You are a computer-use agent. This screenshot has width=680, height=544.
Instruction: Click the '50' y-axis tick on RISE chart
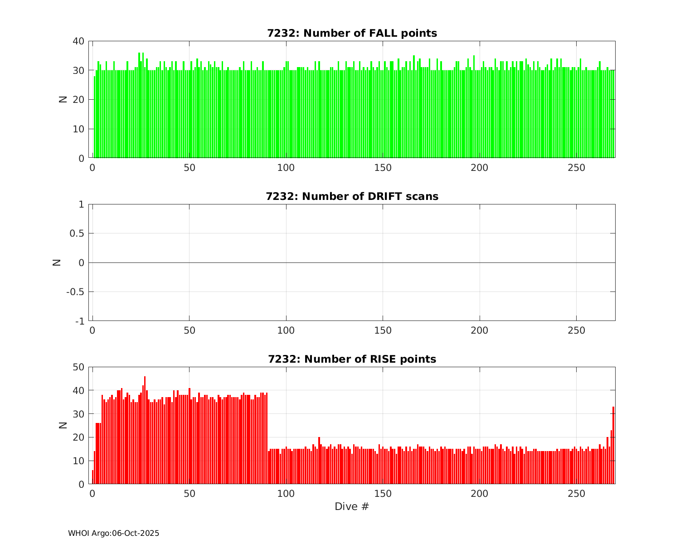point(78,367)
